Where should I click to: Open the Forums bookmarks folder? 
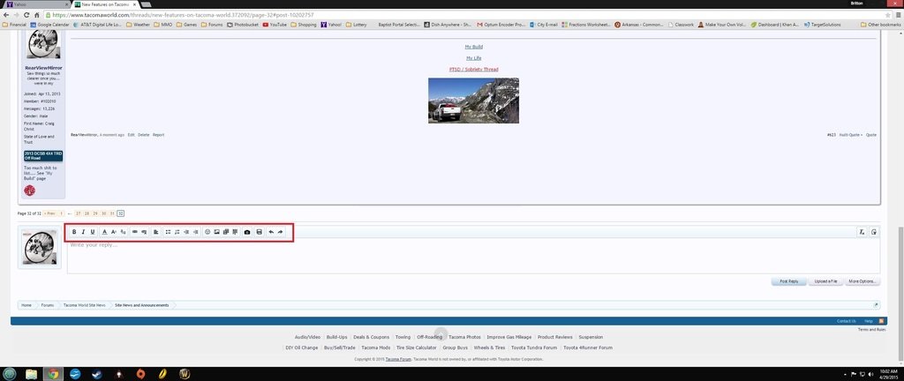coord(212,25)
